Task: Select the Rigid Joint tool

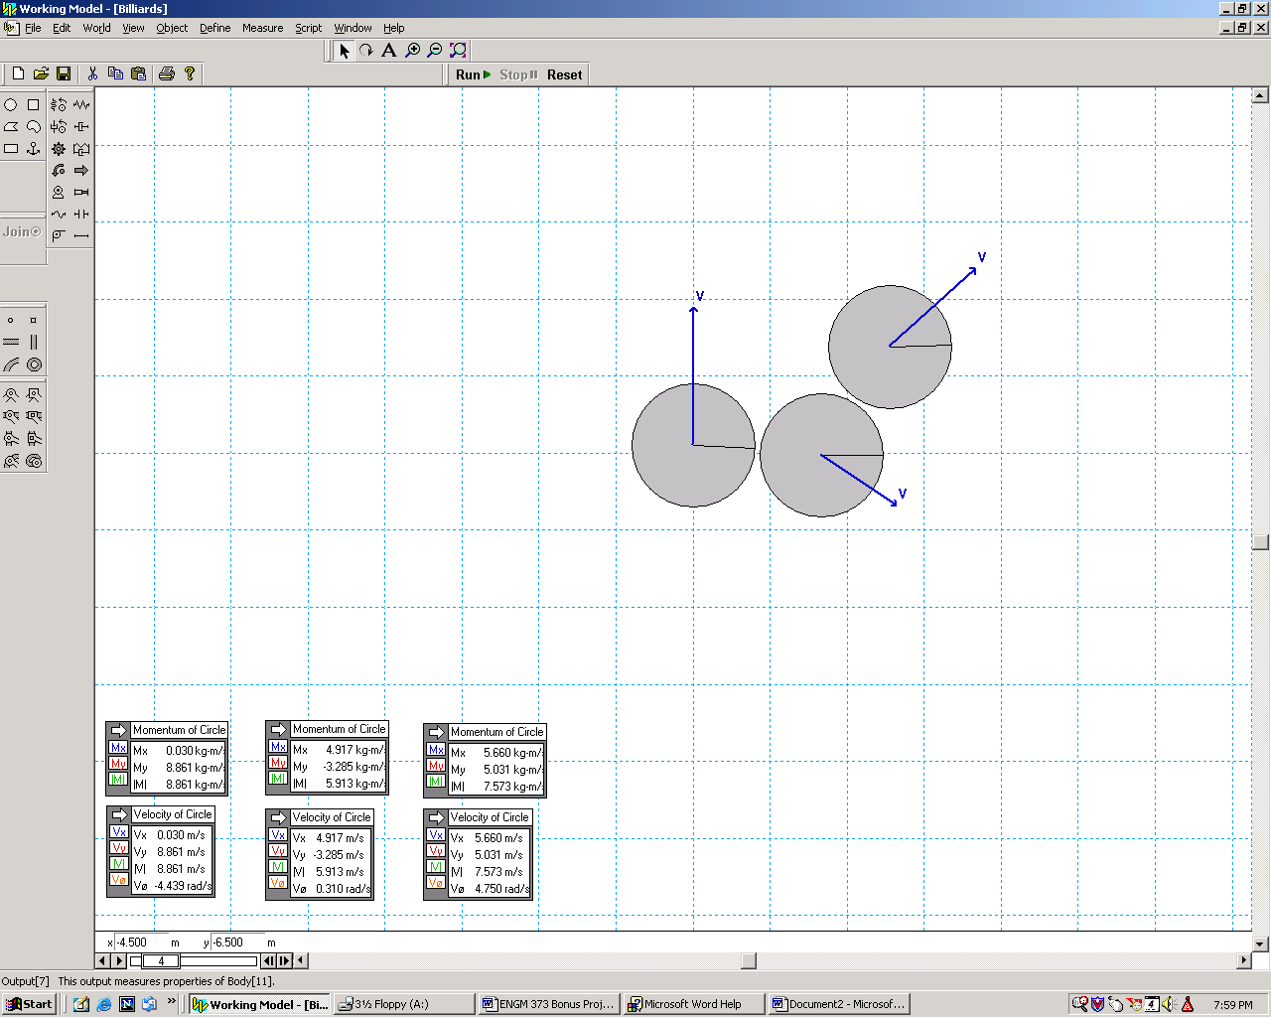Action: coord(34,395)
